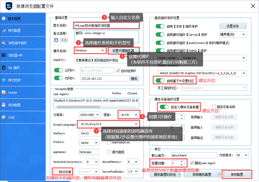Click the 设置字体 button
The width and height of the screenshot is (259, 182).
(233, 26)
